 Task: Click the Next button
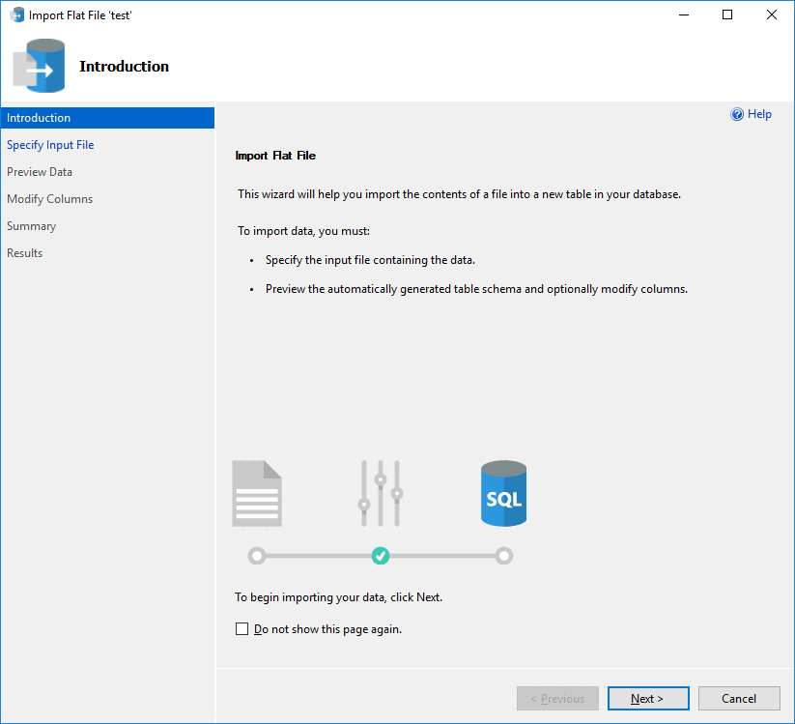point(648,698)
